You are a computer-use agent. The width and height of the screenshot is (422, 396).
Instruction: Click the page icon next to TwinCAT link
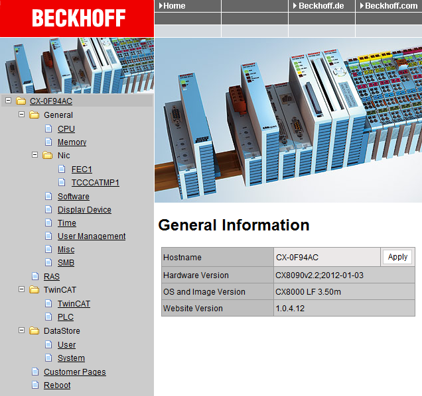coord(48,303)
